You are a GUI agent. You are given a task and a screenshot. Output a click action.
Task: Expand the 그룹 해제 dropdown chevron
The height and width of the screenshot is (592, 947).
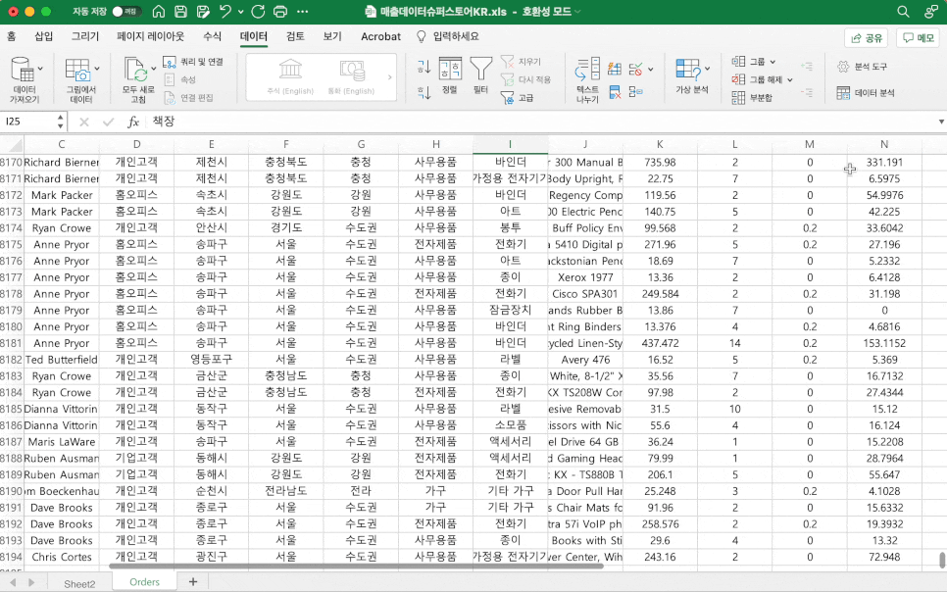(788, 80)
